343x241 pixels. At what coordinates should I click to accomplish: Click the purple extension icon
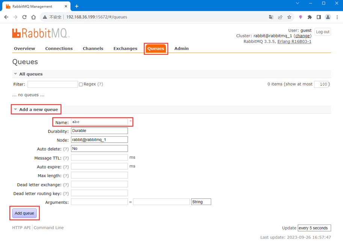pyautogui.click(x=301, y=17)
